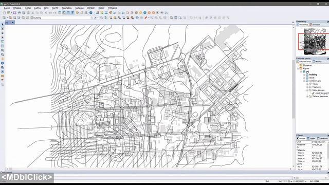Click the blue circle icon among orange ones
Viewport: 329px width, 185px height.
[x=145, y=13]
